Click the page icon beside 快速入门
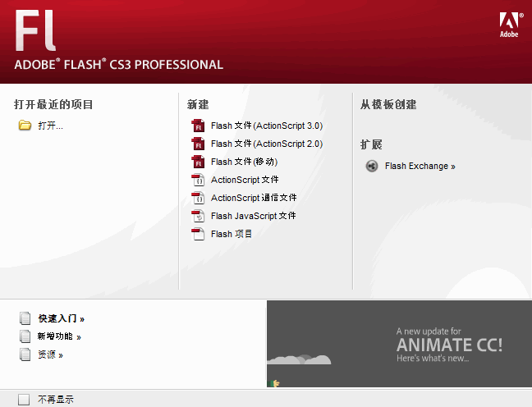This screenshot has width=532, height=407. click(25, 318)
